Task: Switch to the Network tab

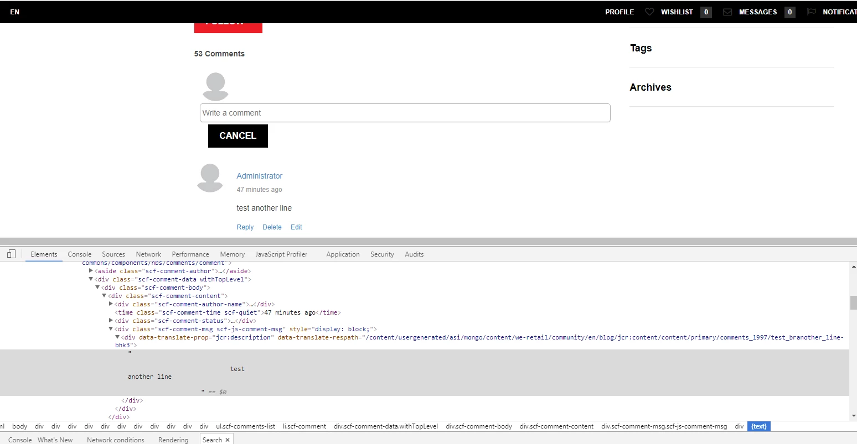Action: coord(148,254)
